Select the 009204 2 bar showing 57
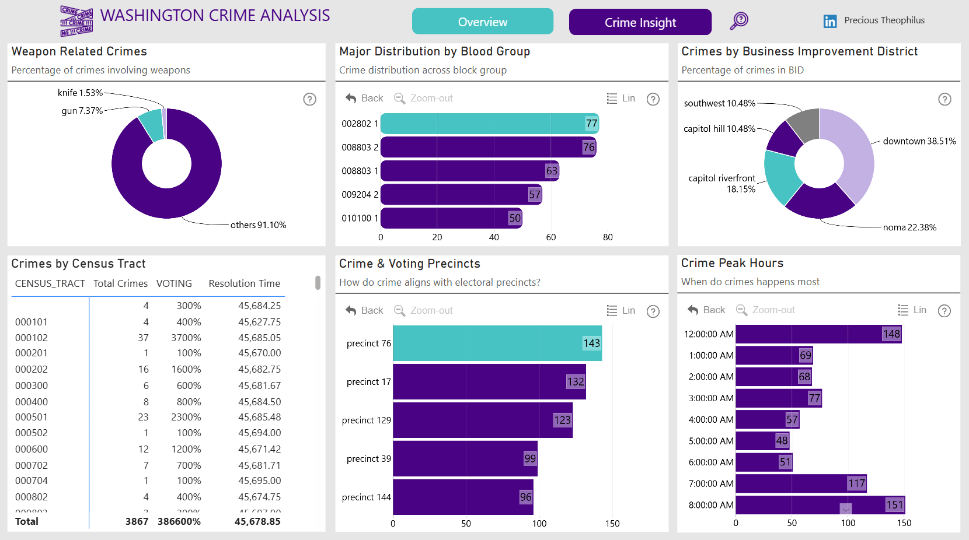969x540 pixels. (462, 194)
